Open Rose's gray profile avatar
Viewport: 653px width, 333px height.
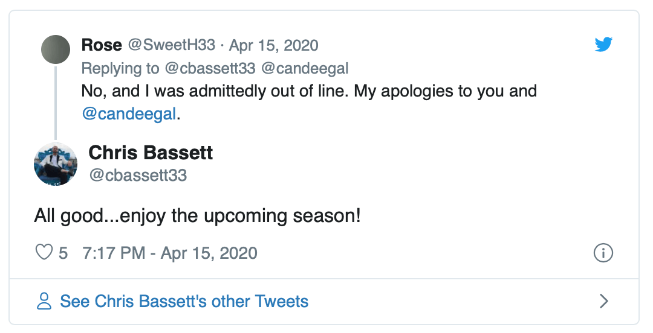point(56,49)
